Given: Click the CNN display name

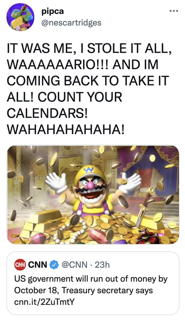Looking at the screenshot, I should [38, 265].
